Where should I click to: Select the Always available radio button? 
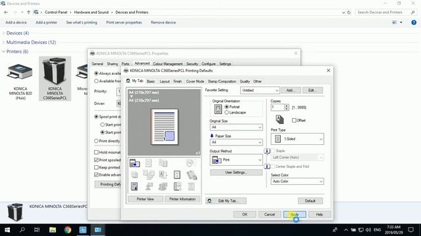pos(96,73)
